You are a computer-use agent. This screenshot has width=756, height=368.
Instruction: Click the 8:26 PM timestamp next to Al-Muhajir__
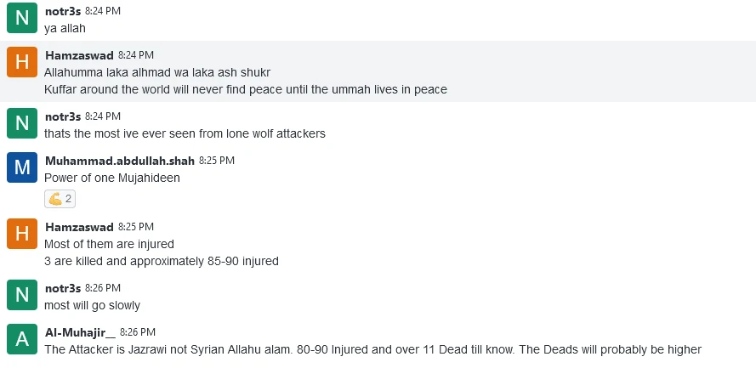(x=138, y=331)
